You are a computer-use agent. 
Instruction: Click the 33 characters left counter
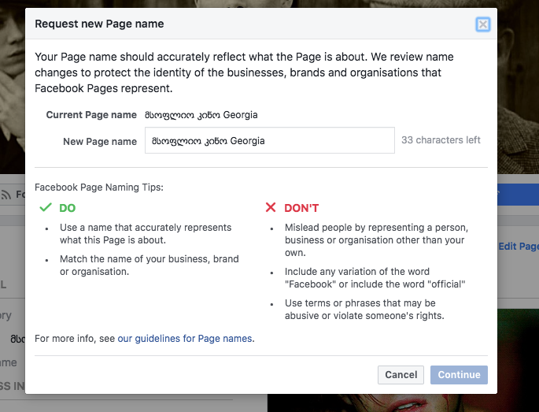click(441, 140)
